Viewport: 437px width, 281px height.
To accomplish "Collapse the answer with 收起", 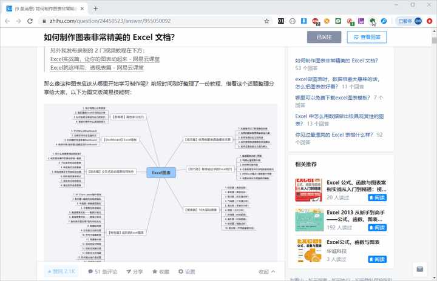I will 266,271.
